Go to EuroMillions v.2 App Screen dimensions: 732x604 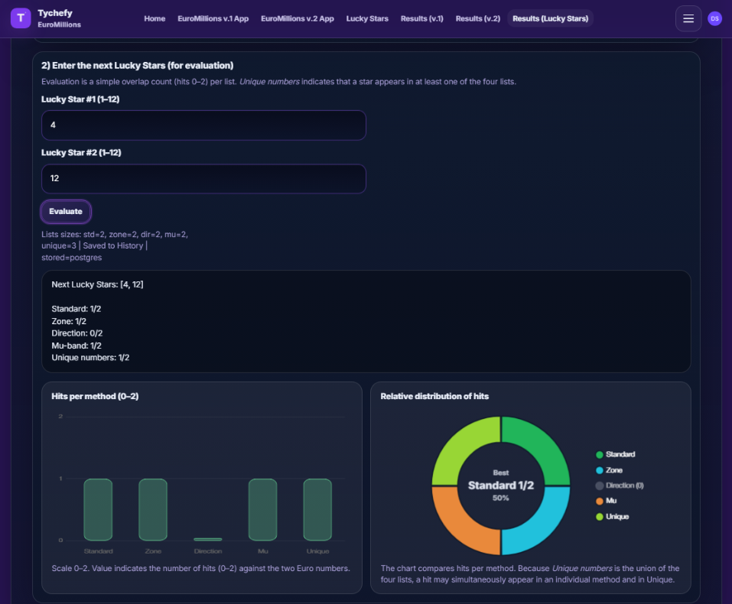coord(298,19)
